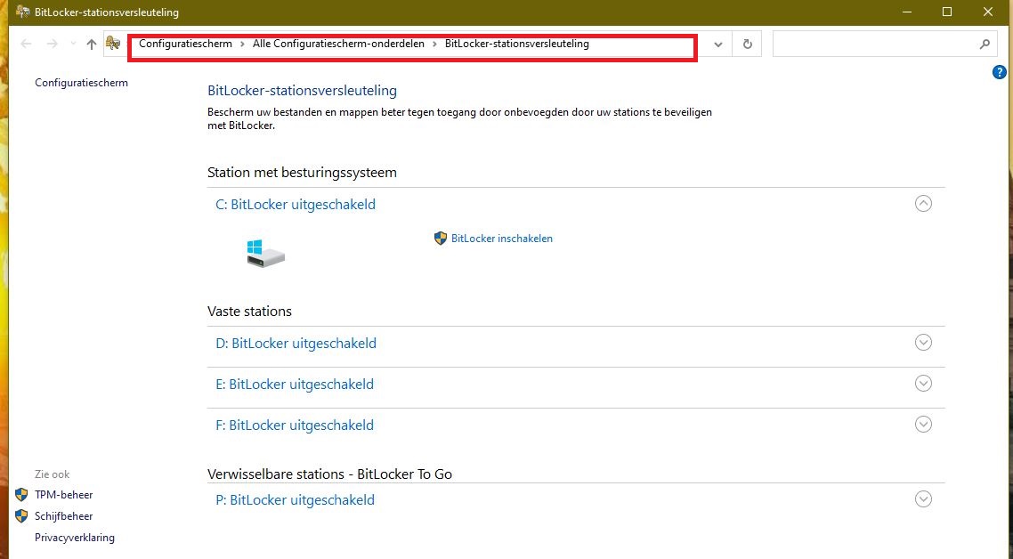1013x559 pixels.
Task: Click the Back navigation arrow
Action: coord(26,44)
